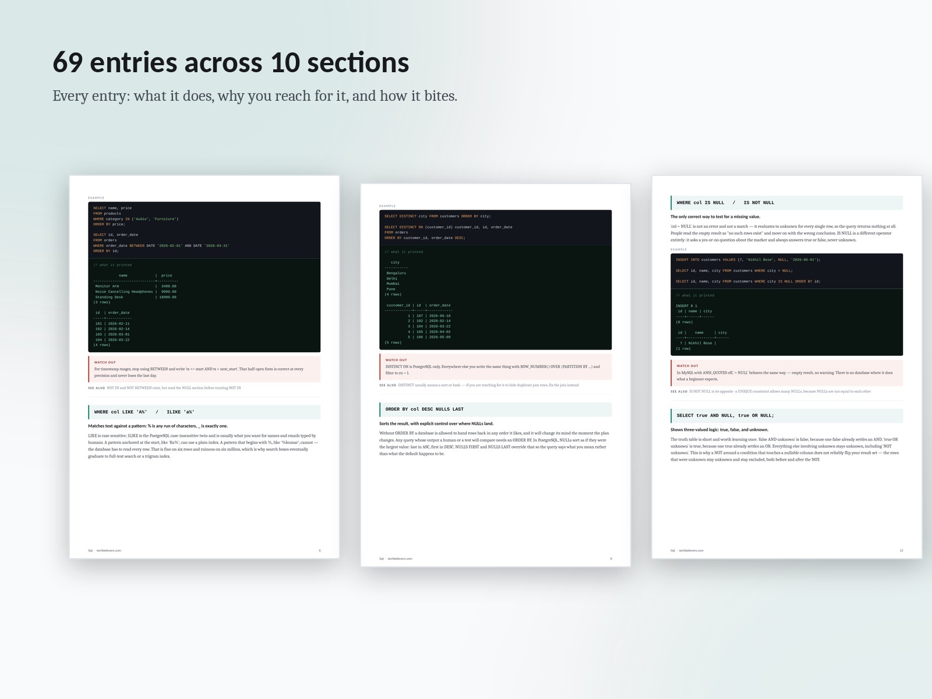The width and height of the screenshot is (932, 699).
Task: Select heading "WHERE col LIKE 'A%' / ILIKE 'a%'"
Action: coord(204,412)
